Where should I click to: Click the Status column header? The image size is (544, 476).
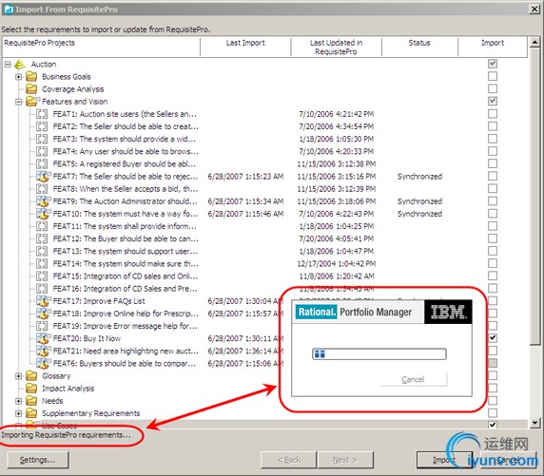[x=419, y=47]
